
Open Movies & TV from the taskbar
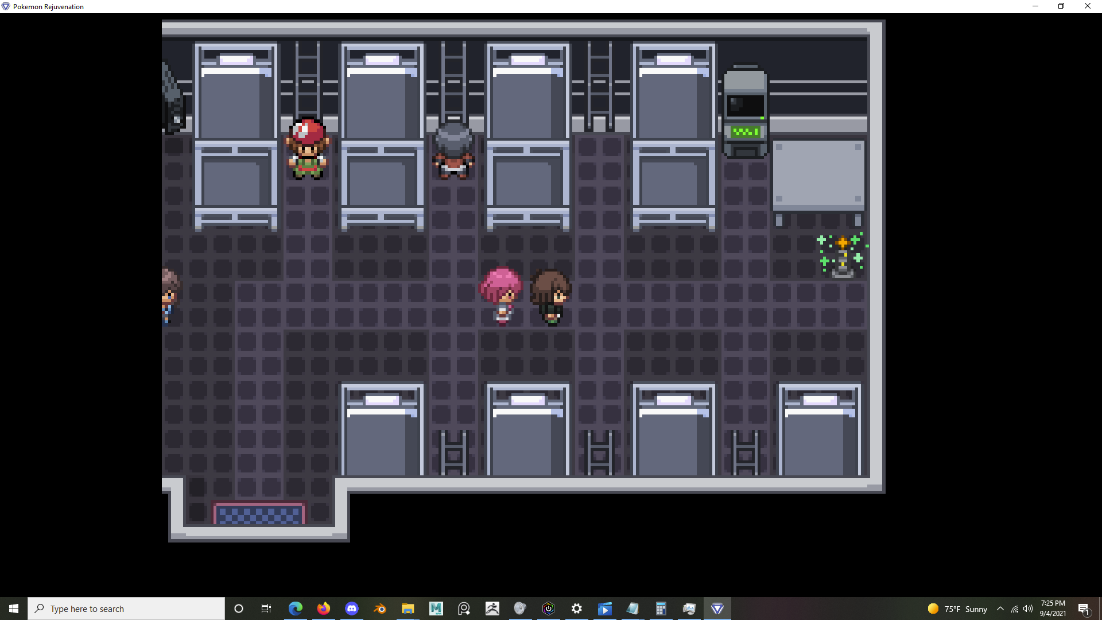(x=605, y=609)
